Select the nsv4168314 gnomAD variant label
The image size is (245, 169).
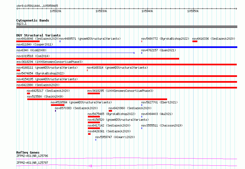click(117, 68)
